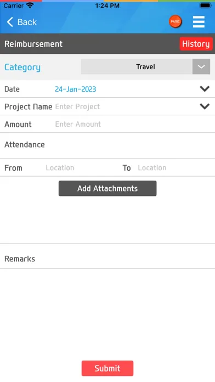Focus the Enter Project field
215x382 pixels.
(127, 106)
